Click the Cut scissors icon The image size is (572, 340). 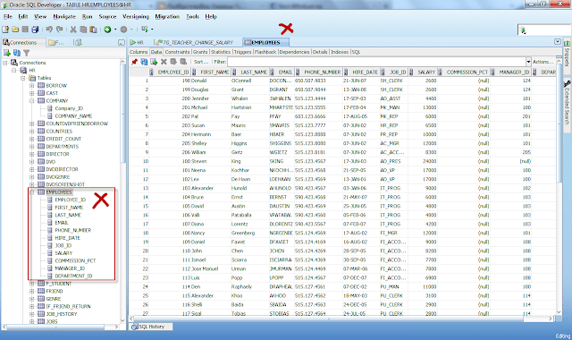(73, 30)
